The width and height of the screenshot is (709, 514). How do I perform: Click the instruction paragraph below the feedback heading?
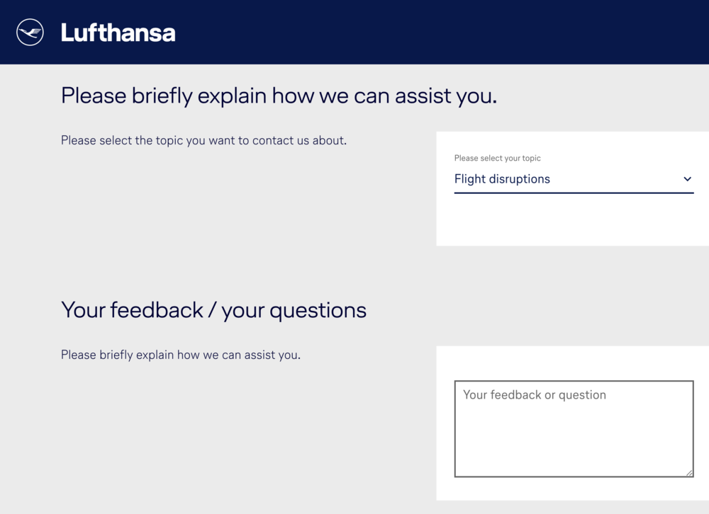(180, 355)
